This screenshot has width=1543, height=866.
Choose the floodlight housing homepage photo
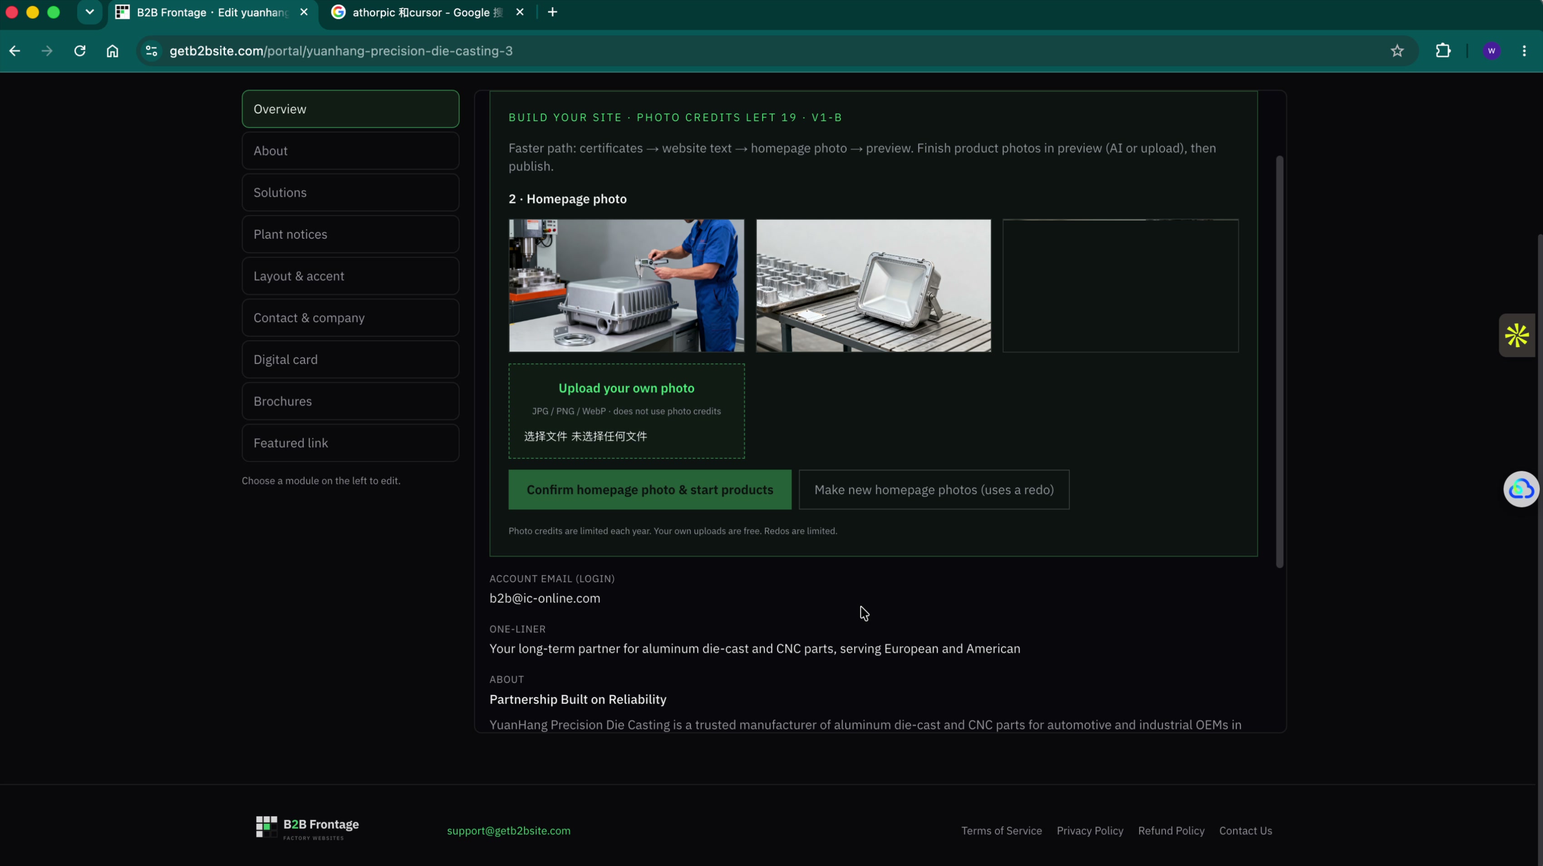[873, 285]
